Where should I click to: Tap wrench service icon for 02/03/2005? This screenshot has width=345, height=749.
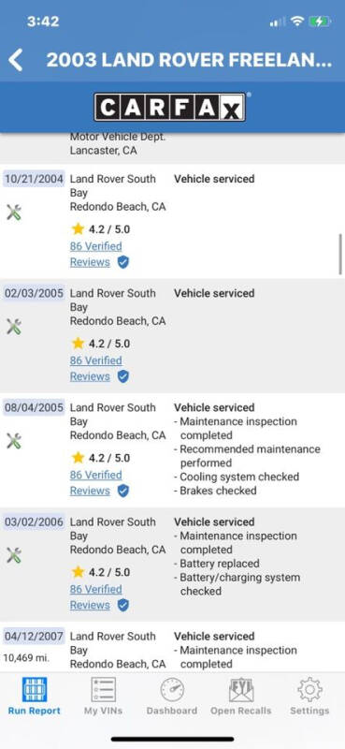(x=14, y=327)
